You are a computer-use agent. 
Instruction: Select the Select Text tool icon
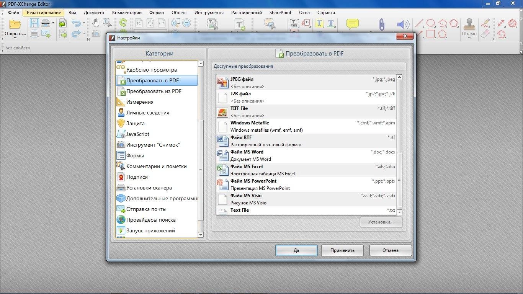pyautogui.click(x=107, y=23)
